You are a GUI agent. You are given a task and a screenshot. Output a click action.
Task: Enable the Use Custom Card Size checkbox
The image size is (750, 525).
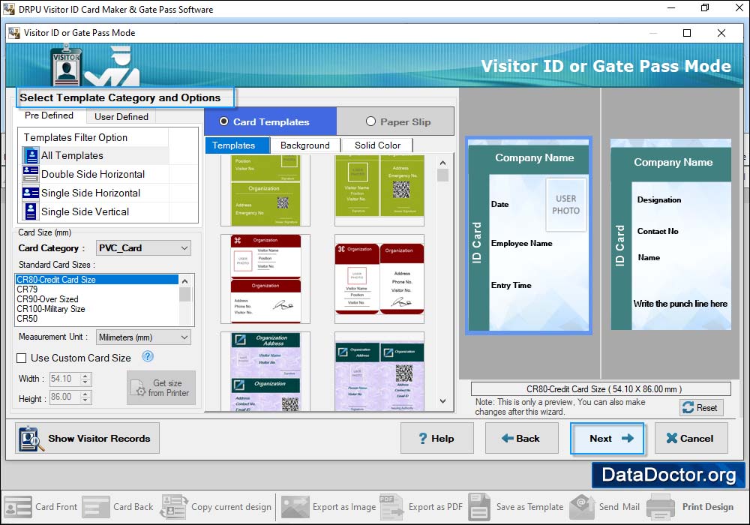tap(22, 358)
